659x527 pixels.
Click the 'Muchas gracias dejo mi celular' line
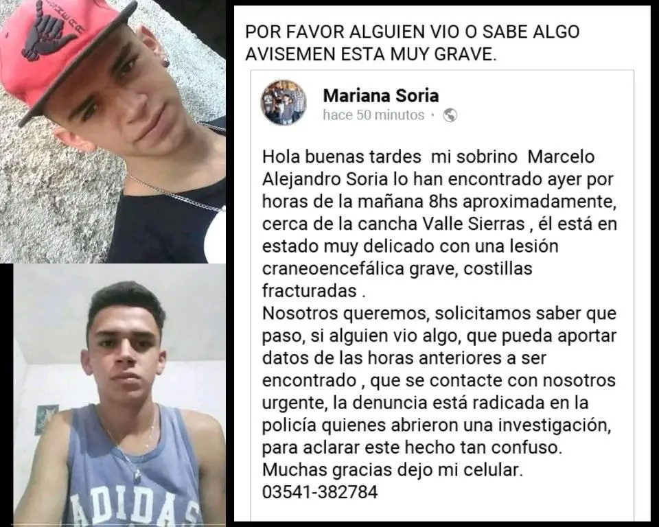(393, 469)
